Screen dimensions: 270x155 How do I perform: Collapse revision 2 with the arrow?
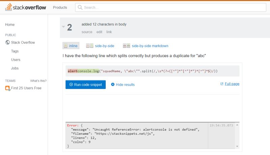[63, 27]
